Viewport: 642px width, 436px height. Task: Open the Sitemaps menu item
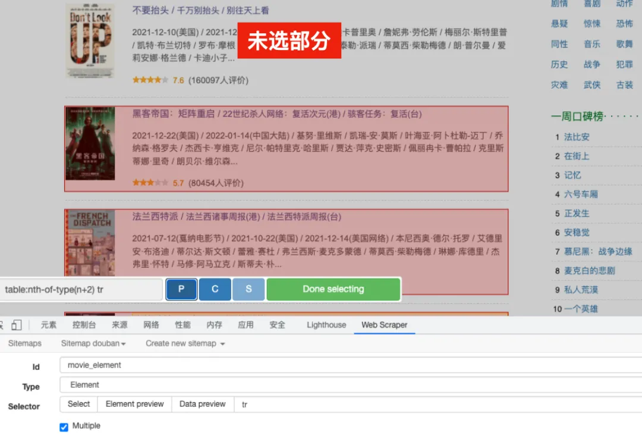point(25,343)
